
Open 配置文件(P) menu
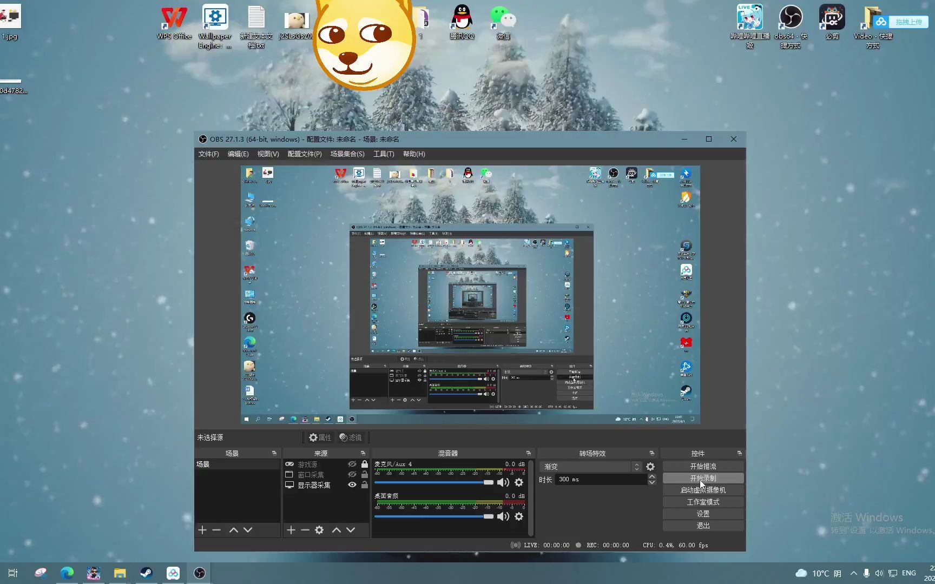(305, 154)
